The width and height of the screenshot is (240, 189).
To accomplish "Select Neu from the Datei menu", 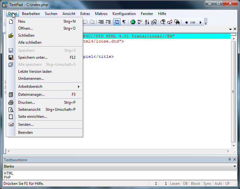I will click(44, 21).
